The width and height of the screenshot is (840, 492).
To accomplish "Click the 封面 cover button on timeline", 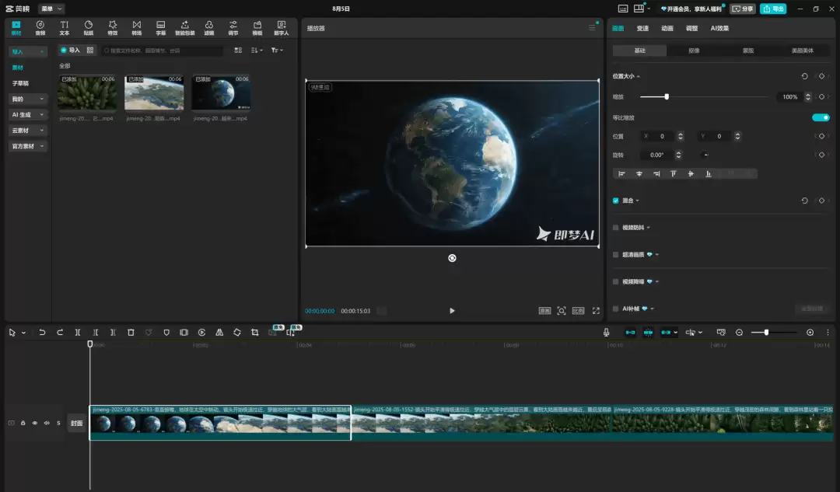I will (76, 423).
